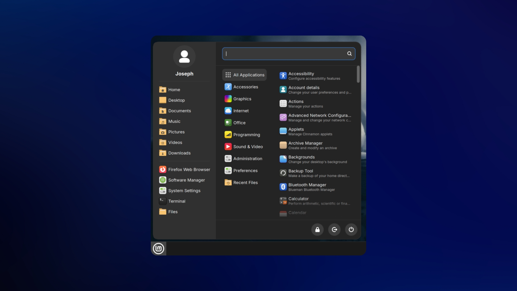Click the Applets app icon

pos(283,131)
